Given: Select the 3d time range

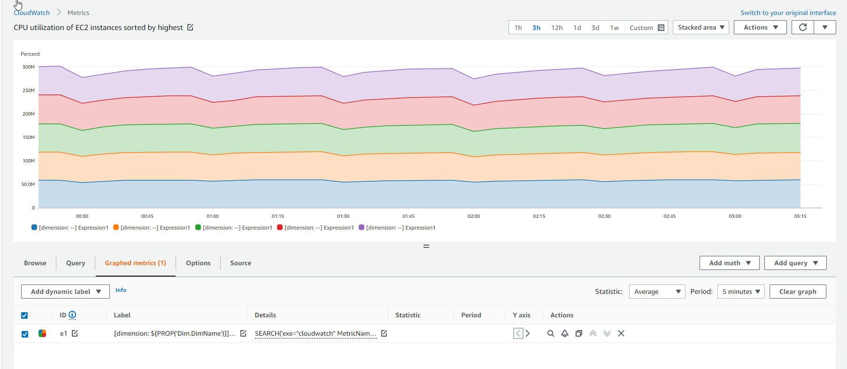Looking at the screenshot, I should [x=595, y=28].
